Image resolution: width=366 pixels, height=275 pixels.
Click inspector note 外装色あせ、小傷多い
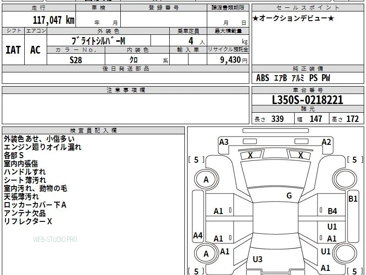(x=39, y=139)
